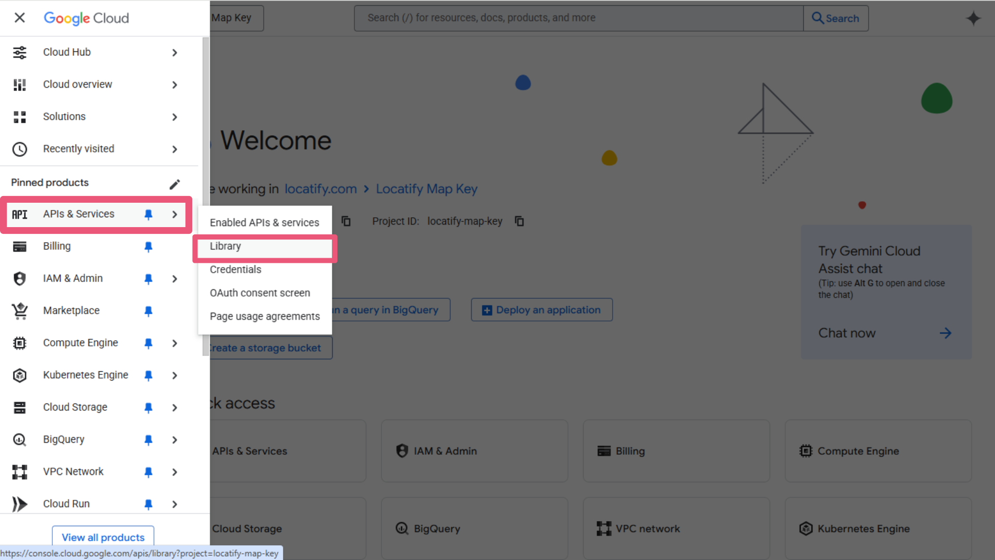The image size is (995, 560).
Task: Expand the Compute Engine submenu arrow
Action: pos(175,343)
